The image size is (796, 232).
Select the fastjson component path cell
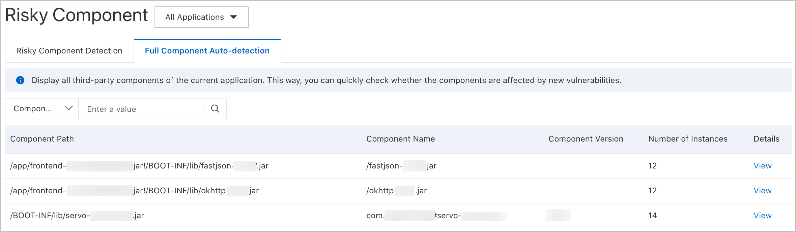[139, 166]
